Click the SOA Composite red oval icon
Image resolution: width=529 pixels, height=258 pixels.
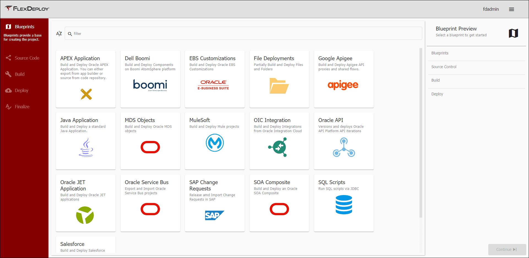pos(279,209)
